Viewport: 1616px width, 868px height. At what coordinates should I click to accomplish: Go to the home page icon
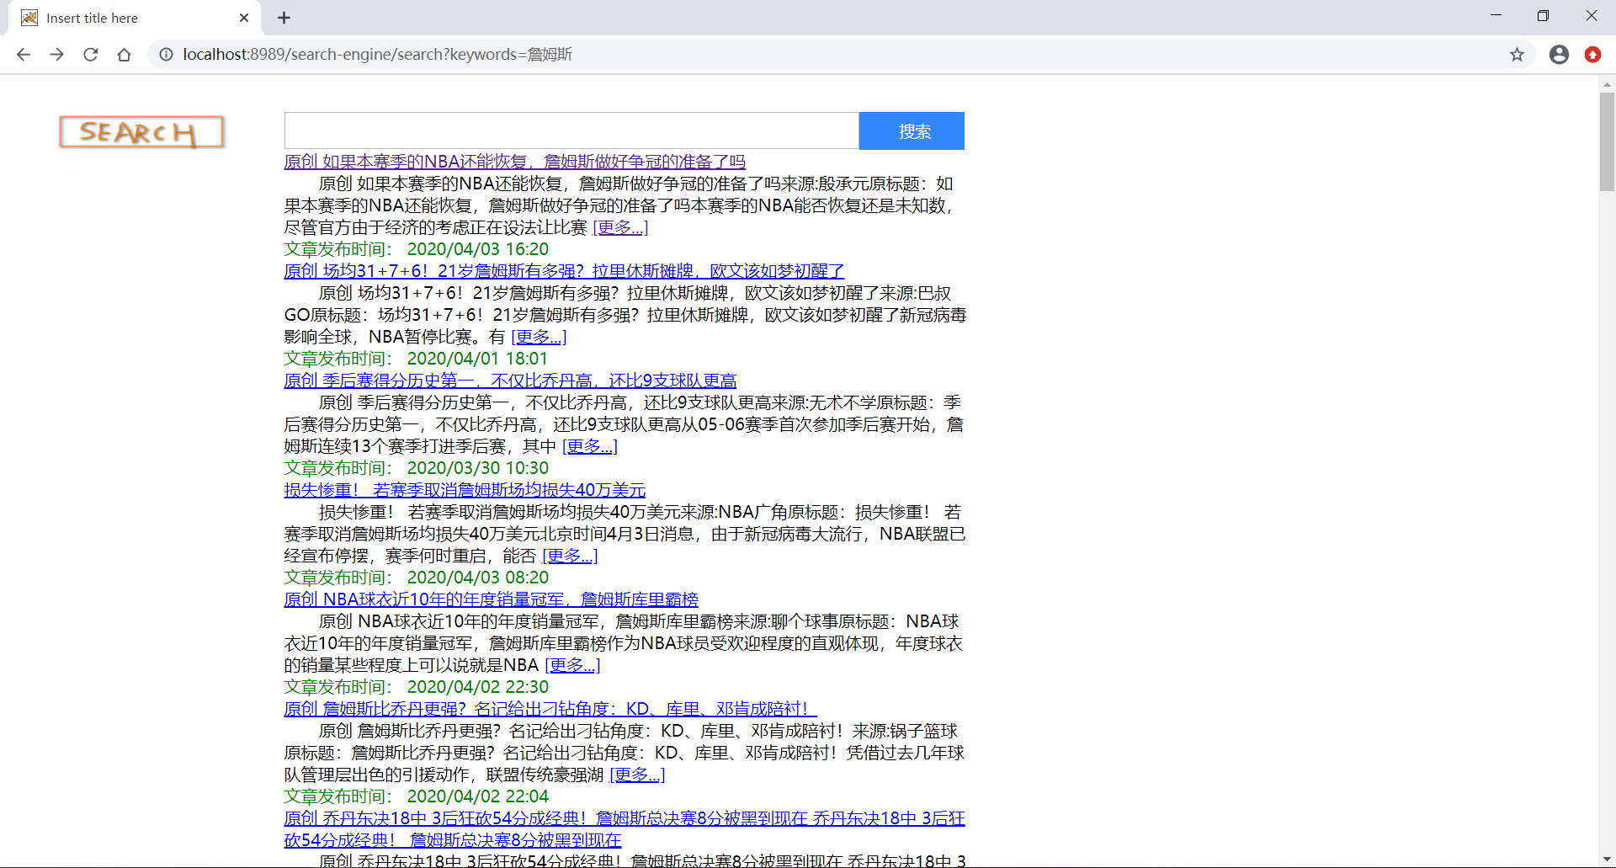click(125, 55)
